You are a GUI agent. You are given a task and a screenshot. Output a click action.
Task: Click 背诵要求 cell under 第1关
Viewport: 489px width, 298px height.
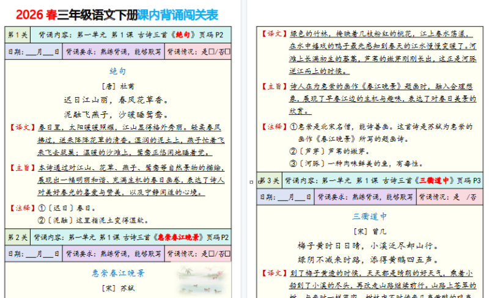(x=114, y=52)
